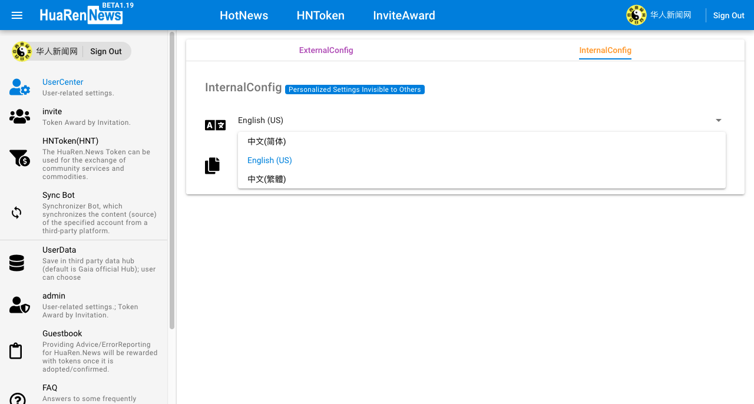Click the Sync Bot refresh icon

[x=16, y=213]
